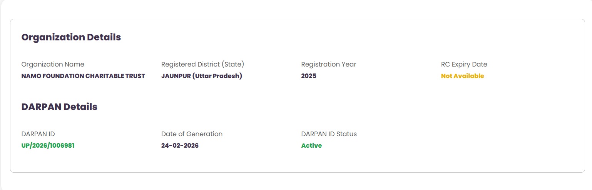Click the Registration Year label
The height and width of the screenshot is (190, 592).
point(328,64)
